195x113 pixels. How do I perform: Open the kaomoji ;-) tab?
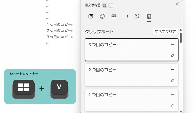coord(126,16)
